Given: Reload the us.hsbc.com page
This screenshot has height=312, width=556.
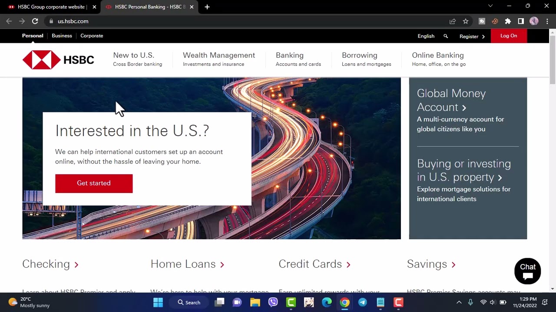Looking at the screenshot, I should tap(35, 21).
